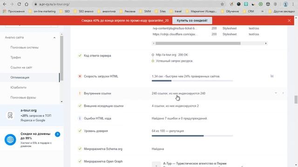Click the /wp-content/plugins/bus-ticket stylesheet URL
The height and width of the screenshot is (167, 298).
(175, 28)
